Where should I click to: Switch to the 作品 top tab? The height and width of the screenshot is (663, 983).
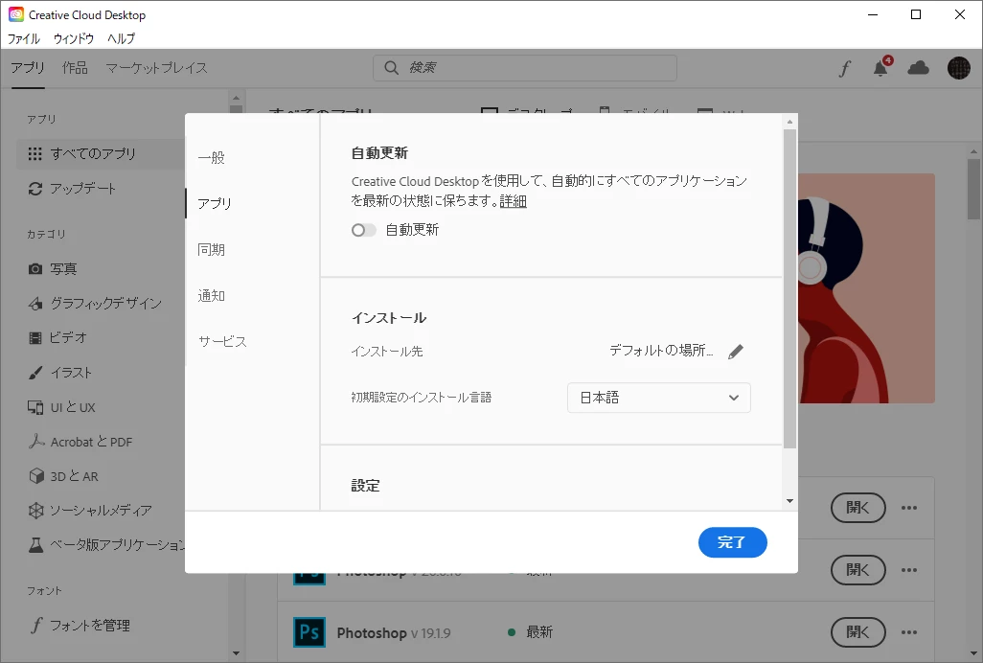(x=75, y=68)
